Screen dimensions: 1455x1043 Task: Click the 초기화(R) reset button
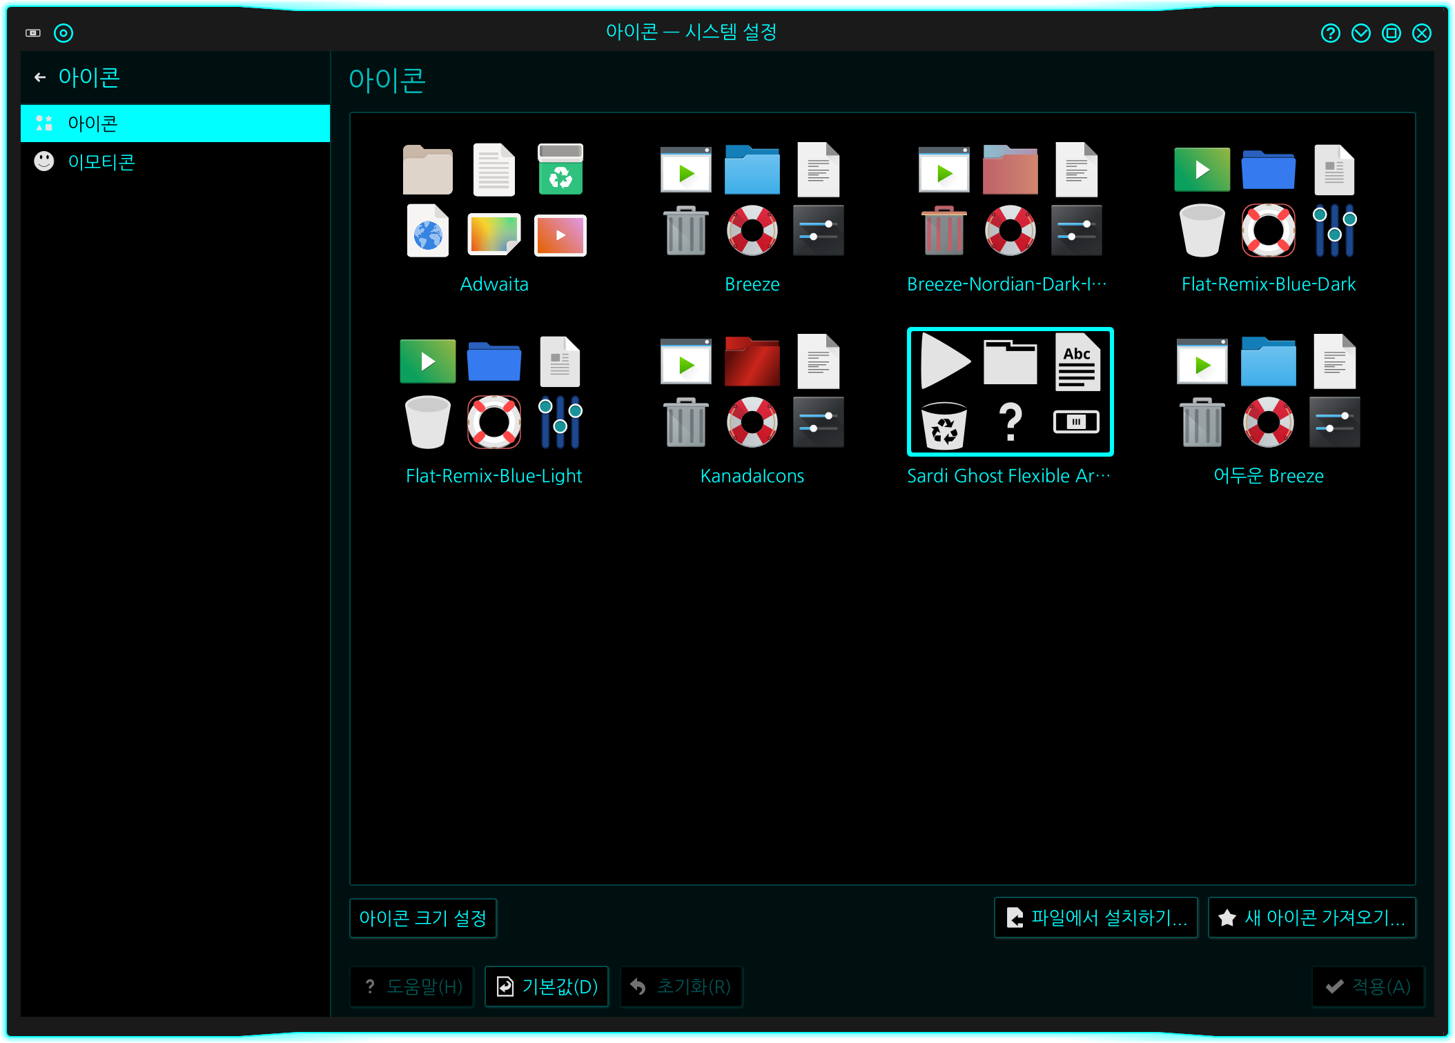click(x=681, y=987)
